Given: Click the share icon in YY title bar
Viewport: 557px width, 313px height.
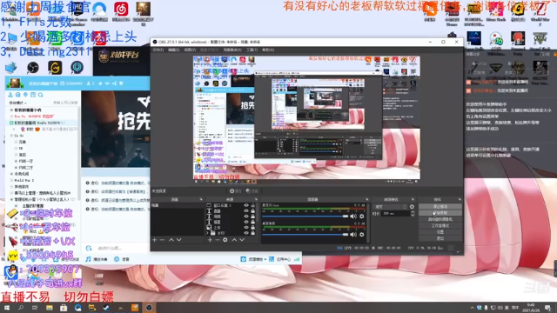Looking at the screenshot, I should (114, 83).
